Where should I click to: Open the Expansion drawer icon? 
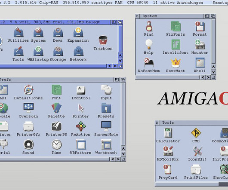(x=78, y=32)
